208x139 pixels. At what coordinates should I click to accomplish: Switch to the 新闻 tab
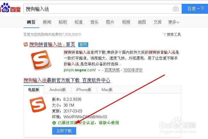47,22
